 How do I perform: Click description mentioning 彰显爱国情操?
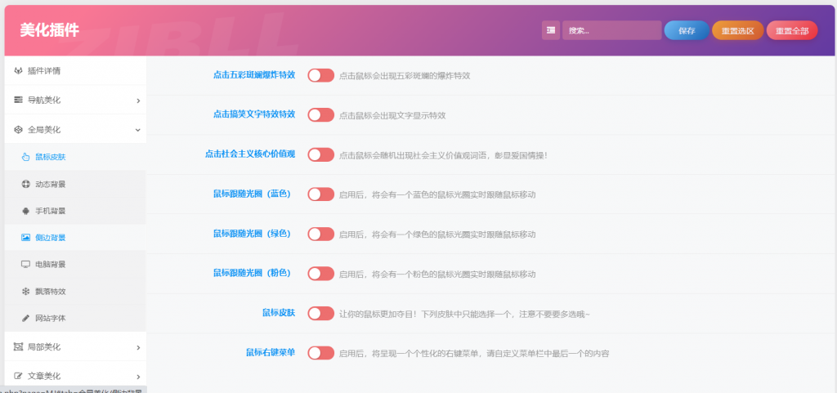pyautogui.click(x=443, y=155)
